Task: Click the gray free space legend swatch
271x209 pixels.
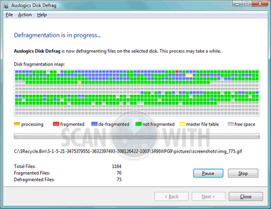Action: (x=230, y=124)
